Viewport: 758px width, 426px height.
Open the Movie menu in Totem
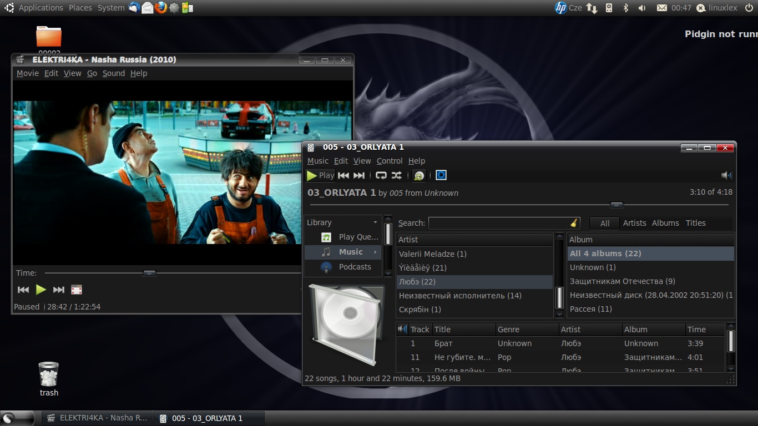click(x=28, y=73)
